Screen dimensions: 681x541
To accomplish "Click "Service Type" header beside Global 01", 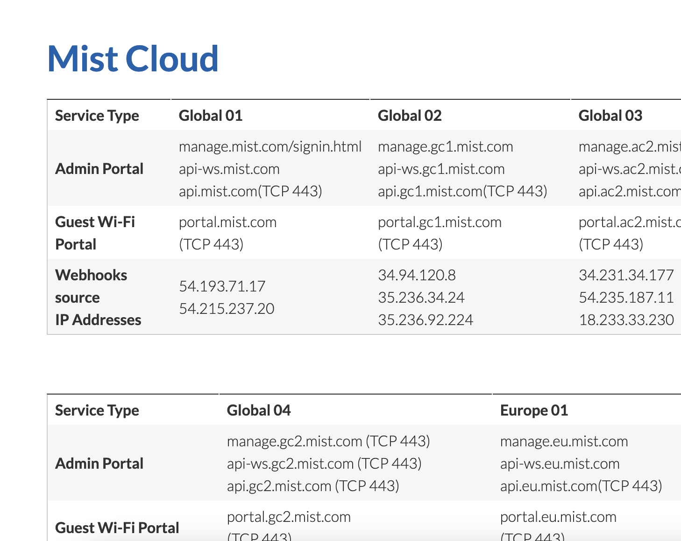I will coord(97,116).
